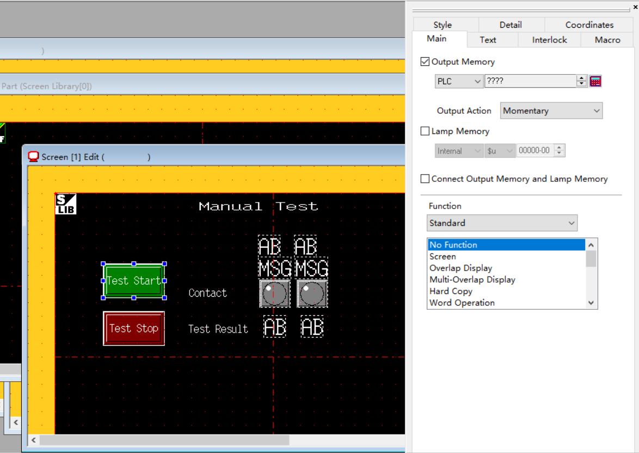Open the PLC device type dropdown
The width and height of the screenshot is (639, 453).
click(459, 81)
